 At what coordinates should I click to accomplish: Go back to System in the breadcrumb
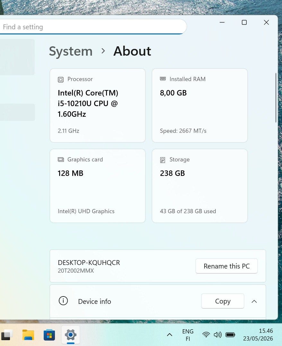click(71, 51)
